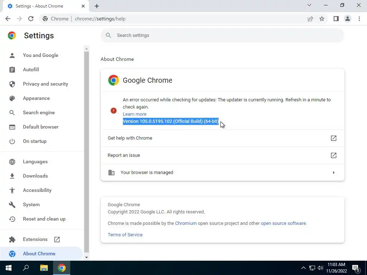Click the Learn more link
The height and width of the screenshot is (275, 367).
pos(135,114)
